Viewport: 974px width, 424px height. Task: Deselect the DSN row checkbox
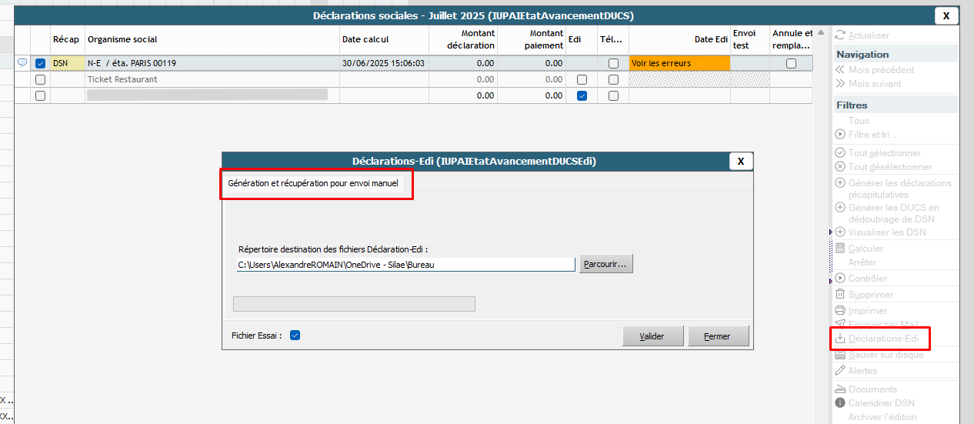pyautogui.click(x=41, y=64)
